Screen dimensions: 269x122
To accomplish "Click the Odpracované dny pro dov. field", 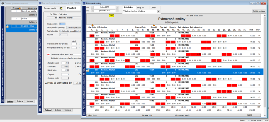I will (x=74, y=44).
